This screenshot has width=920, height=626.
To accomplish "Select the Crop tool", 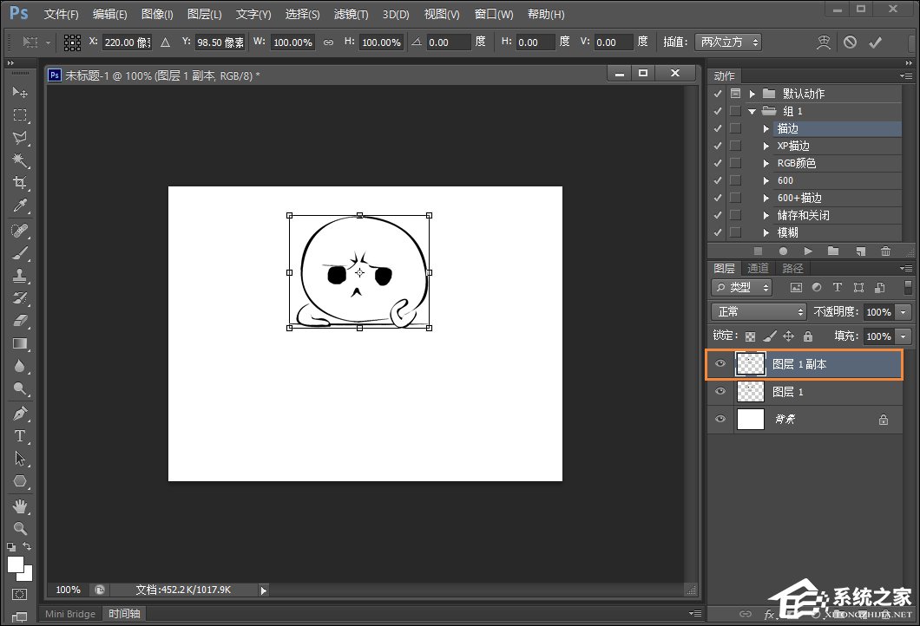I will [20, 183].
